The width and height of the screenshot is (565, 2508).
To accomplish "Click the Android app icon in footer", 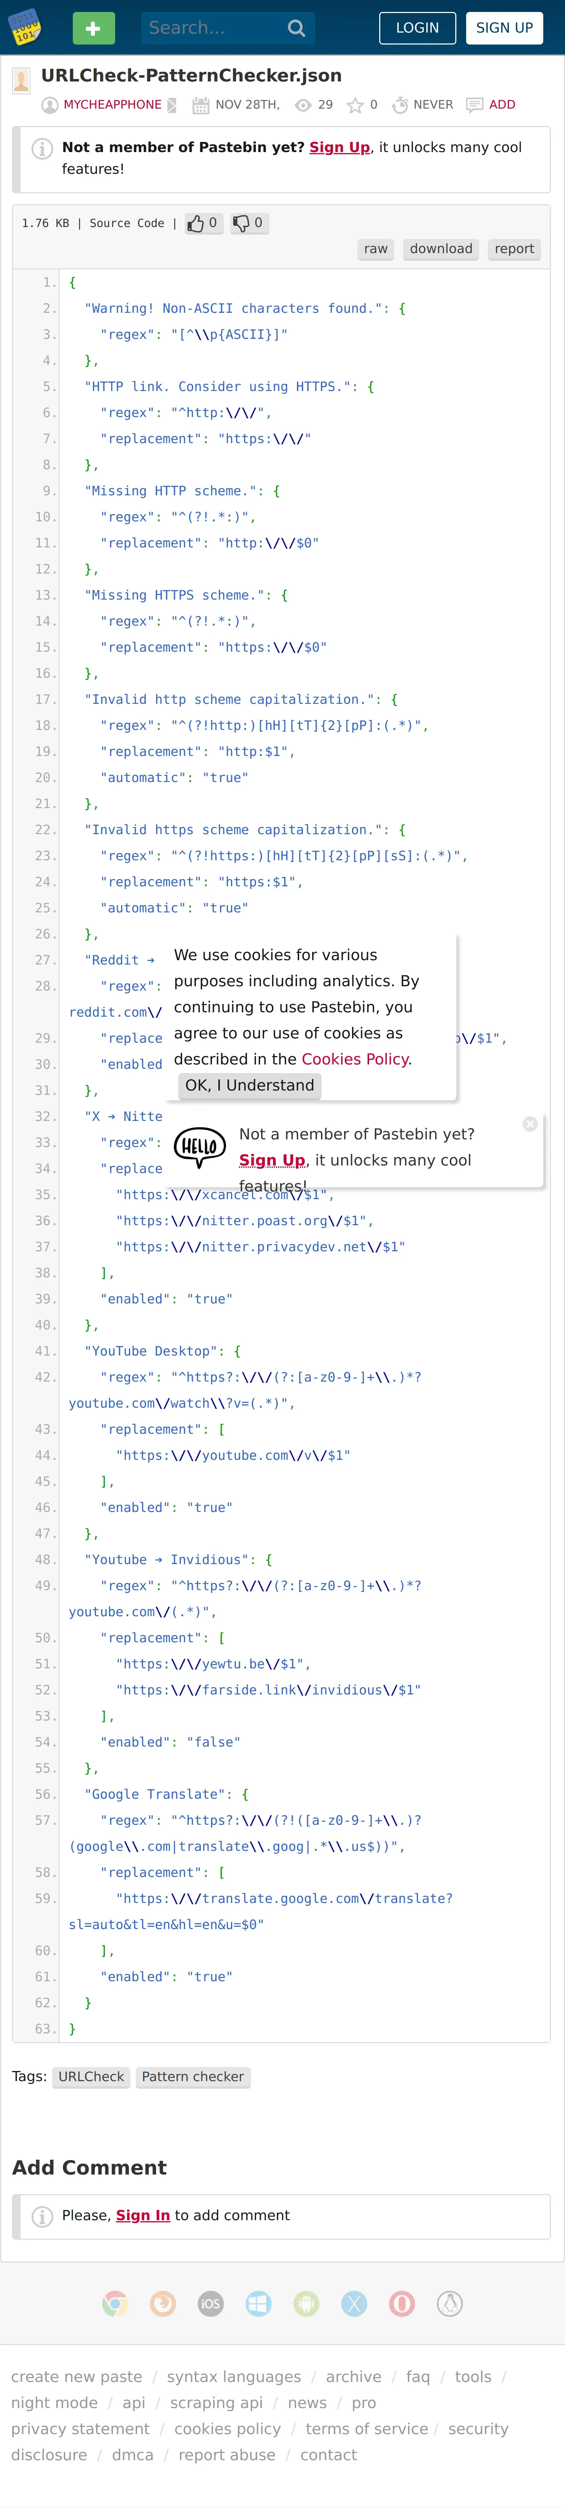I will (x=306, y=2303).
